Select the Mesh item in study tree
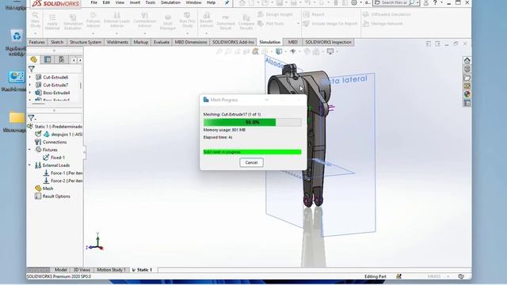The width and height of the screenshot is (507, 285). pyautogui.click(x=44, y=188)
